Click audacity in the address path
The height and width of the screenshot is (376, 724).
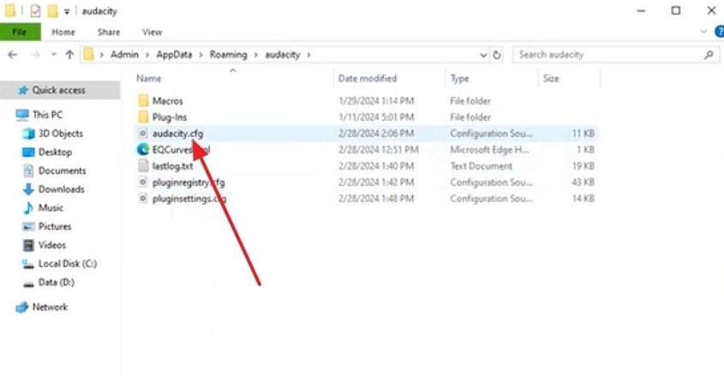(x=283, y=55)
